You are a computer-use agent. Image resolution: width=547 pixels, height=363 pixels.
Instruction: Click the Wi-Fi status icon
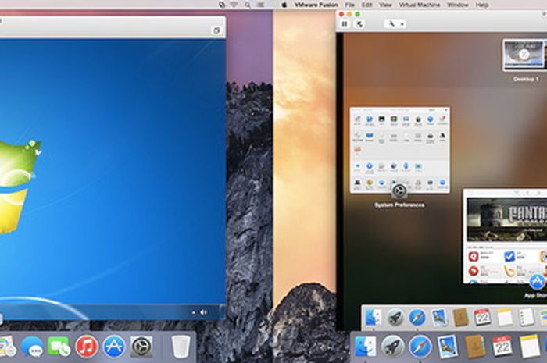point(234,5)
